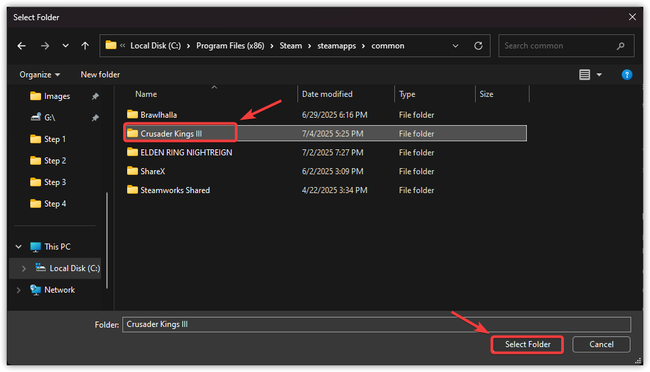Open the view options dropdown arrow
650x372 pixels.
tap(599, 75)
